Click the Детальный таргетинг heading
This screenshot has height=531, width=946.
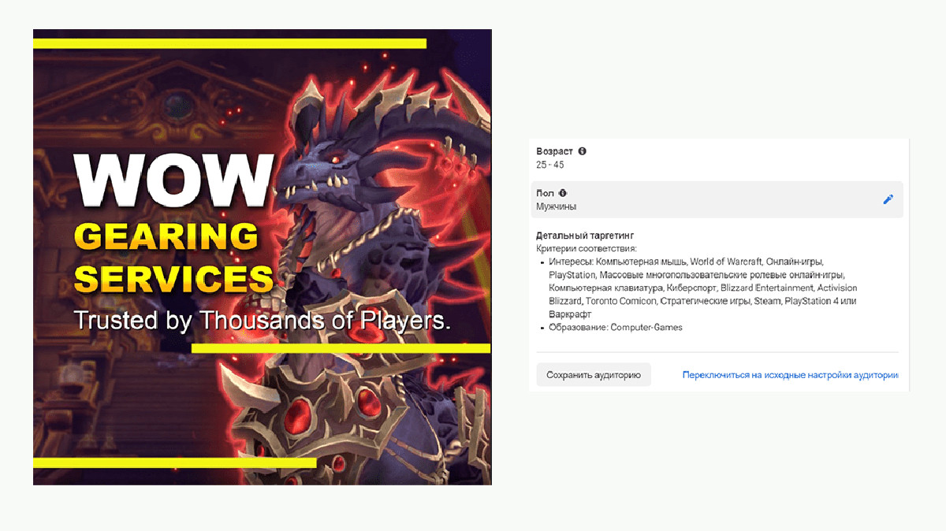tap(585, 236)
